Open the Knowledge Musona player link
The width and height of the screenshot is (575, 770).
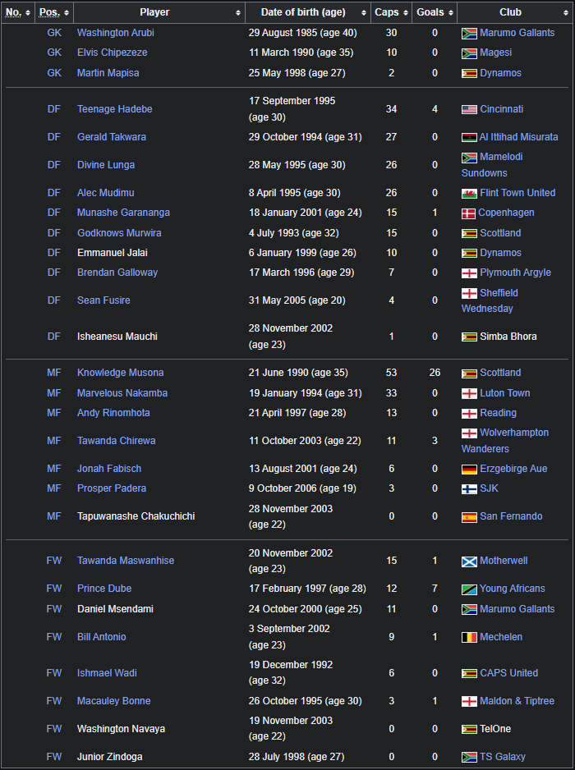point(120,373)
